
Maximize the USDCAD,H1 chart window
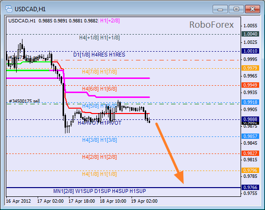[x=236, y=9]
